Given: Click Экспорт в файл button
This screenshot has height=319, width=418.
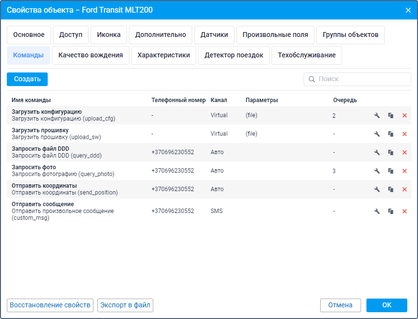Looking at the screenshot, I should pyautogui.click(x=126, y=305).
